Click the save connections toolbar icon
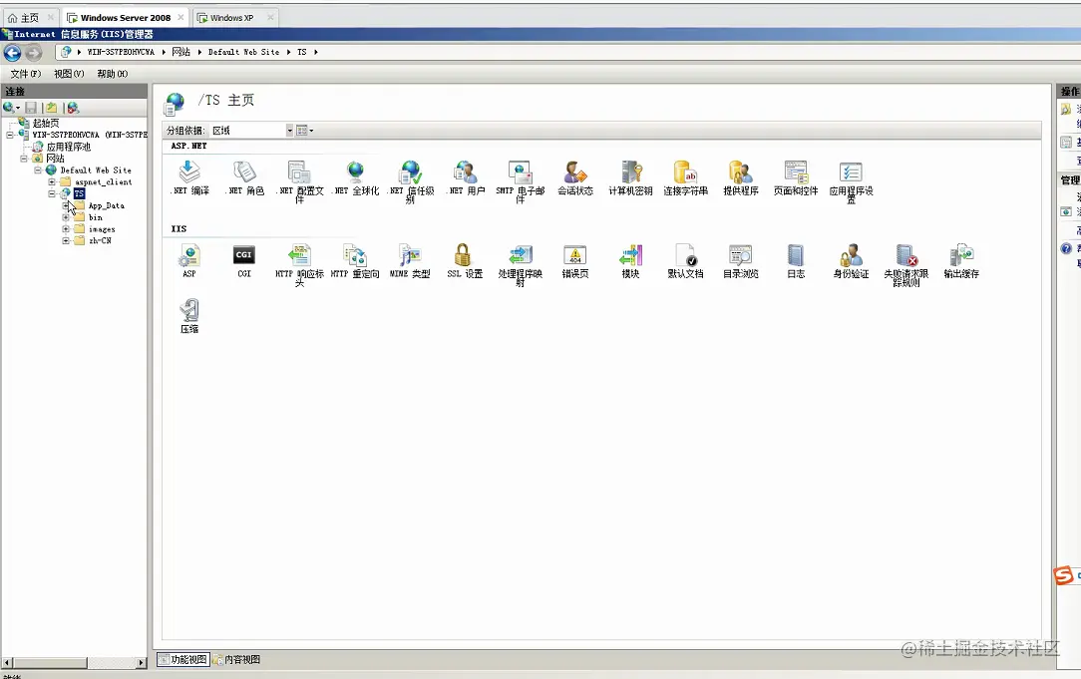1081x679 pixels. coord(31,108)
